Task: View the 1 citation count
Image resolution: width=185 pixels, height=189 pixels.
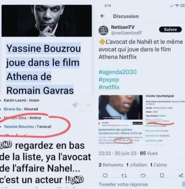Action: pos(137,165)
